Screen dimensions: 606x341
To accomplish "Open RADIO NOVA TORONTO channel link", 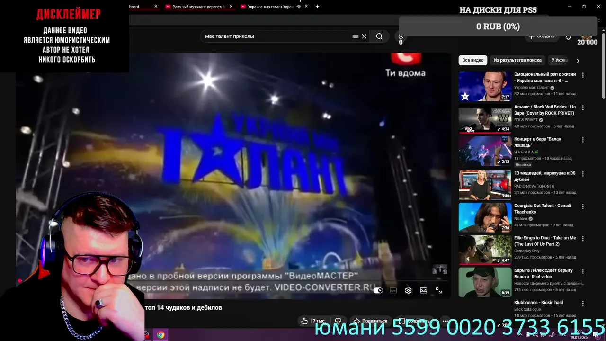I will click(x=535, y=186).
